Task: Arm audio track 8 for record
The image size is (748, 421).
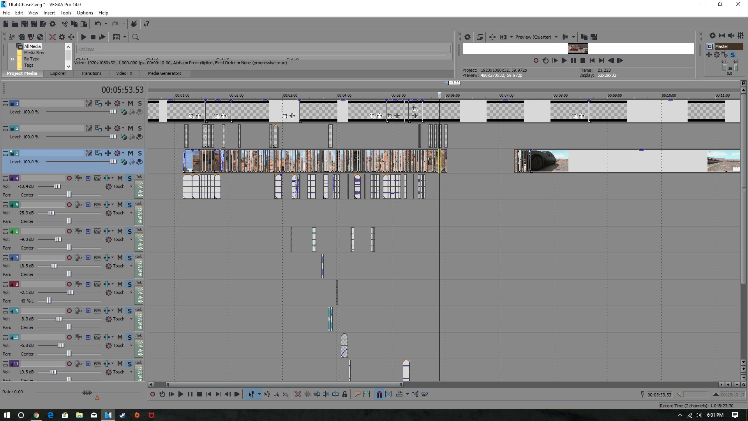Action: pyautogui.click(x=69, y=284)
